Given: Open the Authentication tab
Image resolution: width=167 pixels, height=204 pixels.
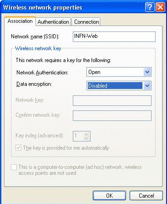Looking at the screenshot, I should click(53, 22).
